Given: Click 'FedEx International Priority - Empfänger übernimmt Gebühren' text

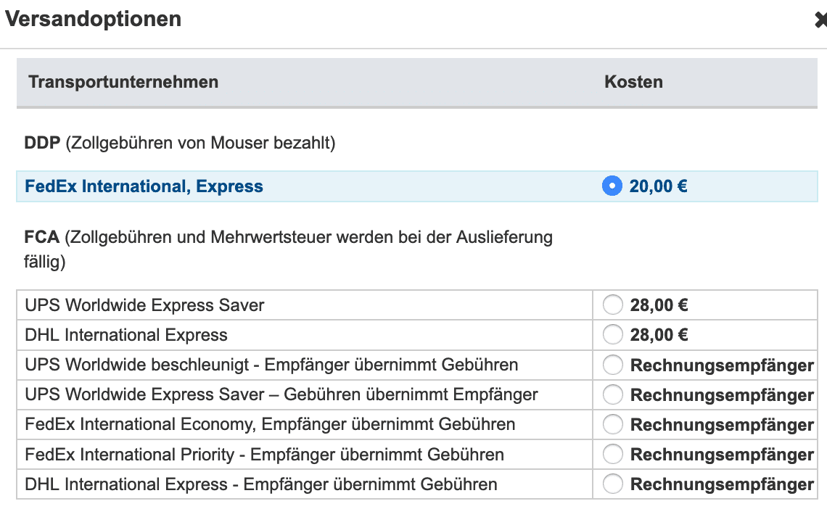Looking at the screenshot, I should click(x=264, y=454).
